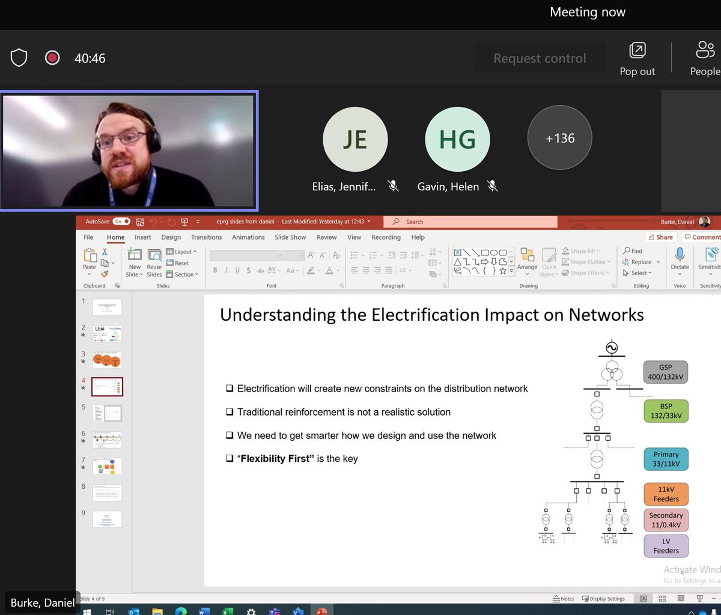721x615 pixels.
Task: Click Excel icon in Windows taskbar
Action: (228, 611)
